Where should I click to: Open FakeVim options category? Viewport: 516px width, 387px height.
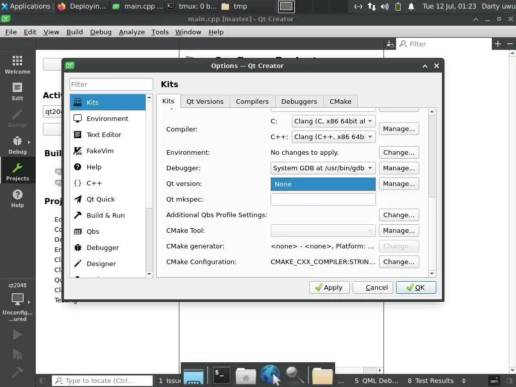coord(108,151)
